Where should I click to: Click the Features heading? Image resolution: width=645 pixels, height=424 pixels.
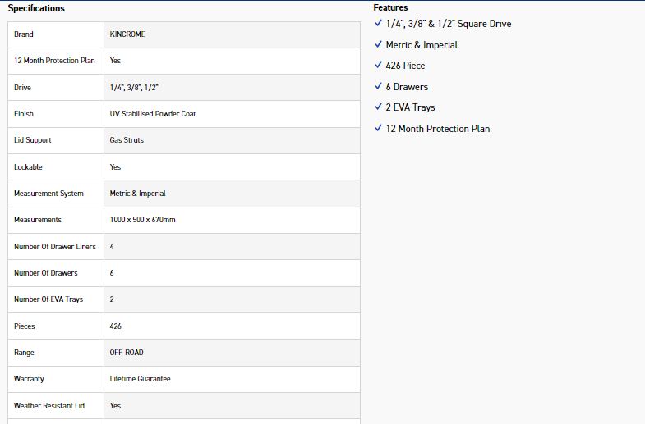click(390, 7)
